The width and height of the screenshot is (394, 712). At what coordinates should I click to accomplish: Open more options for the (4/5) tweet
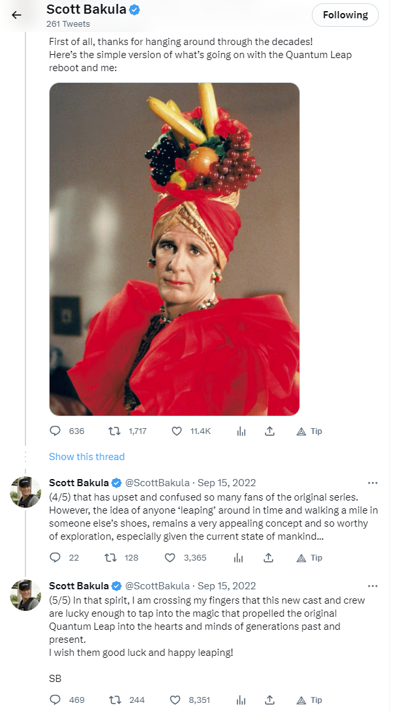pos(373,483)
